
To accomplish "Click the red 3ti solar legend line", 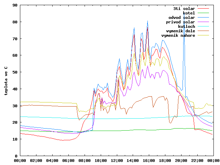I will click(203, 9).
